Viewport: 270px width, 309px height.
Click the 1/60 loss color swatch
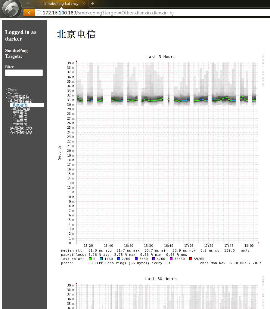click(101, 259)
